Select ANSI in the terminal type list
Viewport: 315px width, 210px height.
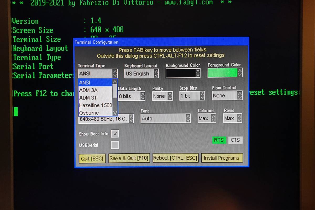point(95,82)
